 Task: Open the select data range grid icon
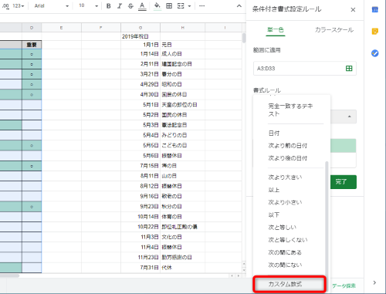click(x=349, y=69)
